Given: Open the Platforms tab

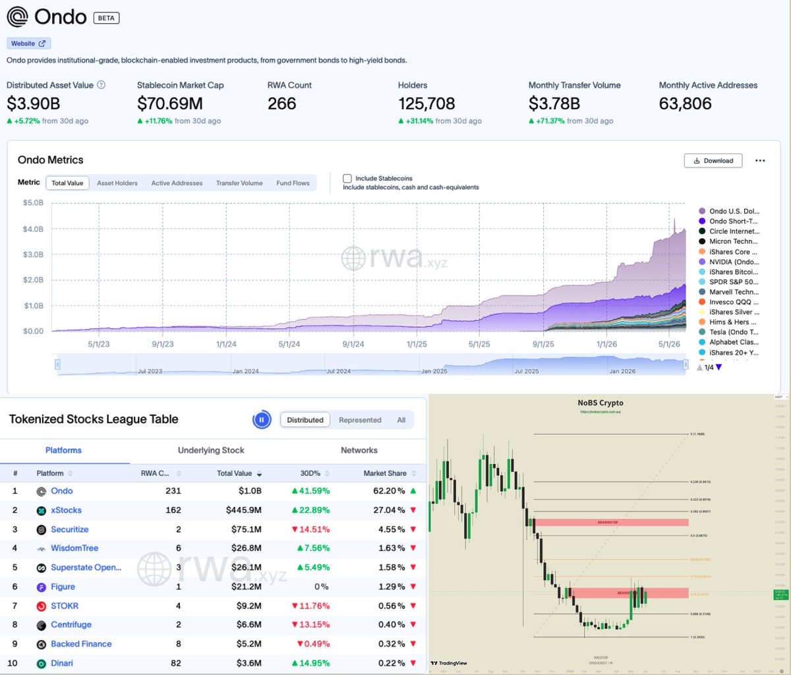Looking at the screenshot, I should click(64, 450).
